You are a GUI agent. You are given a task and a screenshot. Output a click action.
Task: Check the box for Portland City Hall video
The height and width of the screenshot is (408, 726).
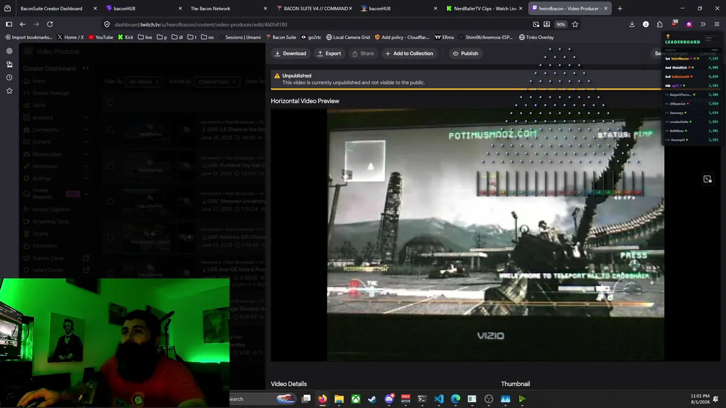[110, 165]
